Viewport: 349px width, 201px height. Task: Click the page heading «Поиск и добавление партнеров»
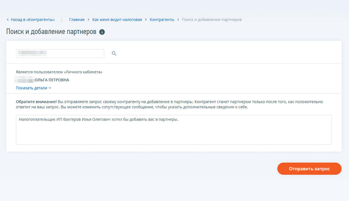click(51, 32)
